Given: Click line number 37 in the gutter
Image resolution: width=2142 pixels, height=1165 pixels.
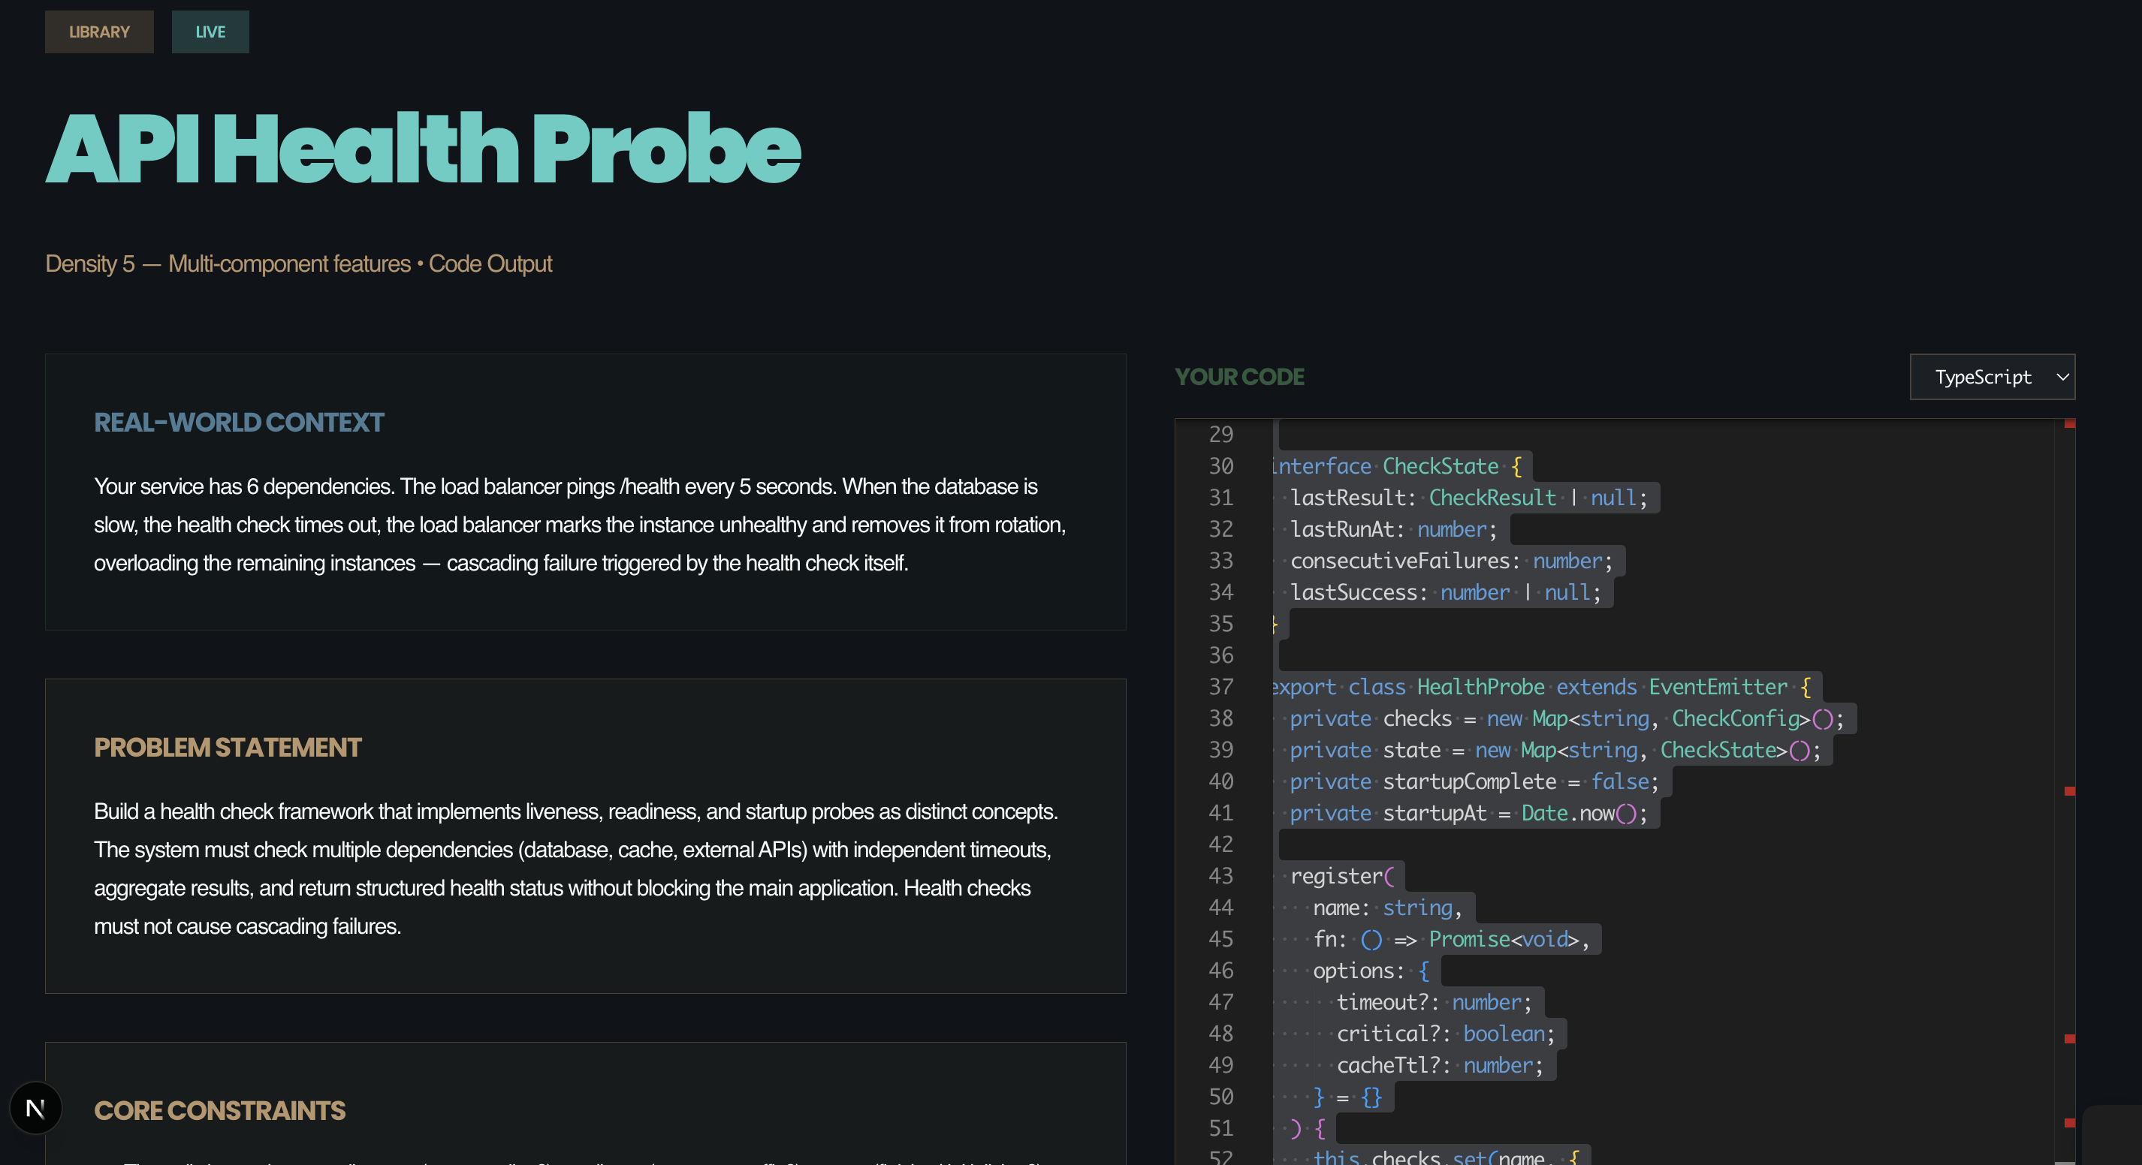Looking at the screenshot, I should (x=1220, y=687).
